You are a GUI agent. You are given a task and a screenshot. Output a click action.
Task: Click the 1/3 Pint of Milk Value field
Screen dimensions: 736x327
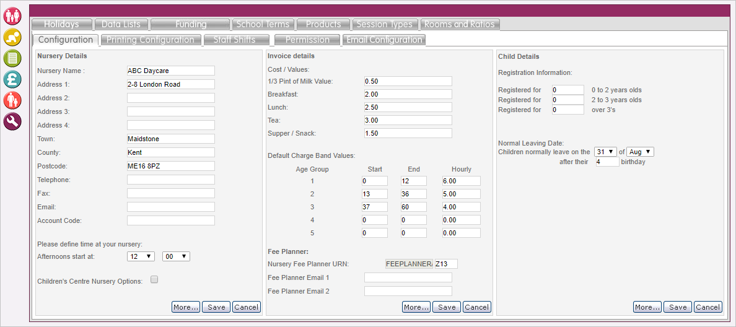coord(408,81)
